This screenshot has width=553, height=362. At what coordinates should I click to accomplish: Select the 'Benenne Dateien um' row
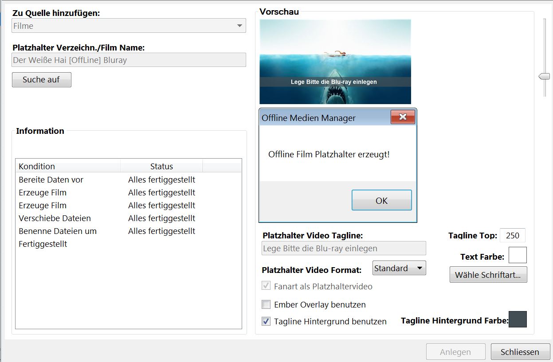(x=129, y=231)
